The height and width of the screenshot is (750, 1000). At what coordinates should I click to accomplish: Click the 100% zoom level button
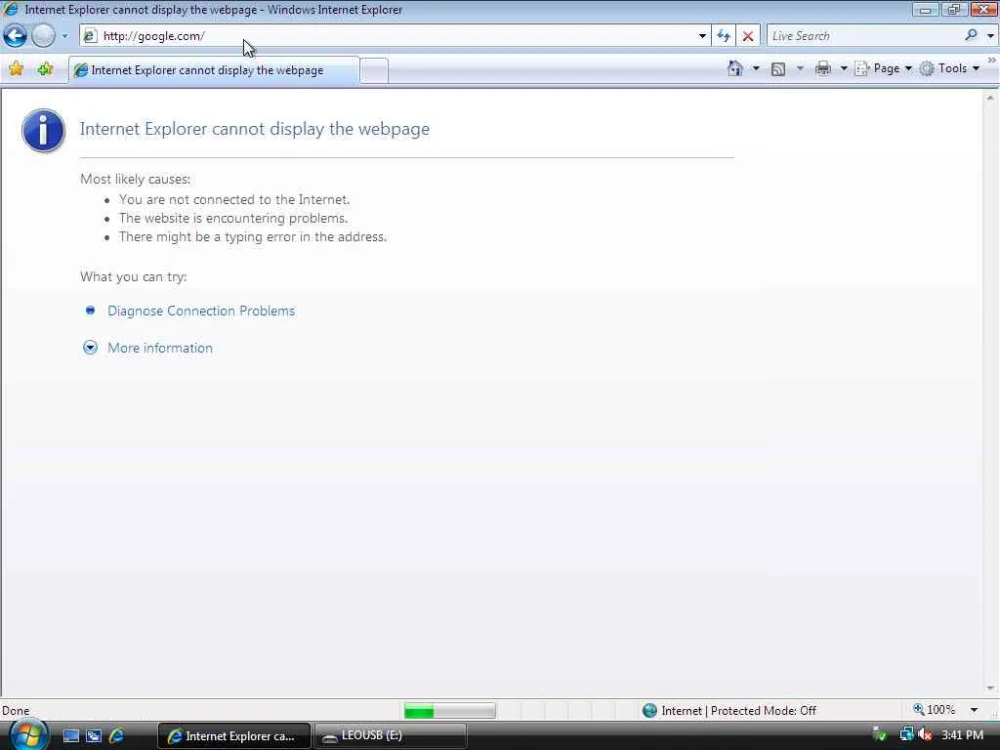pyautogui.click(x=935, y=710)
